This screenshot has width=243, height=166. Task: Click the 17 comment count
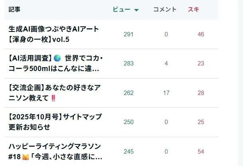(166, 93)
